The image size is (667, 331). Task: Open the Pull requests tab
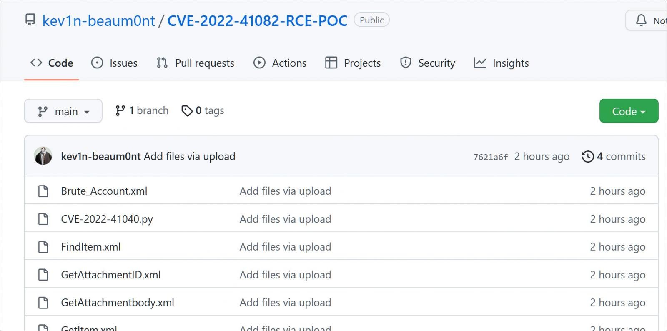(x=196, y=63)
